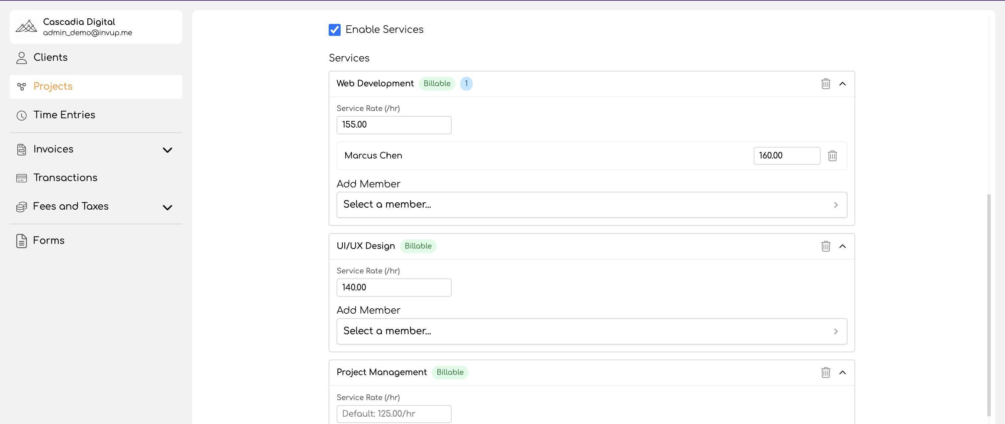The width and height of the screenshot is (1005, 424).
Task: Collapse the Web Development service panel
Action: click(x=842, y=84)
